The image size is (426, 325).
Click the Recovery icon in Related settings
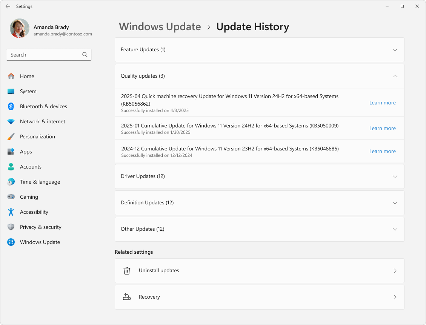tap(127, 297)
